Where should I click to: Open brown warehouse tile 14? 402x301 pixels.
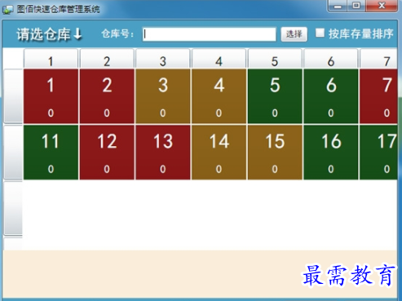[219, 153]
